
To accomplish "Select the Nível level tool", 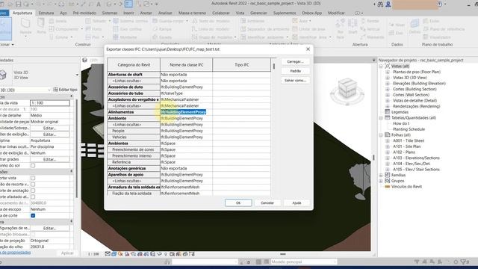I will 397,25.
